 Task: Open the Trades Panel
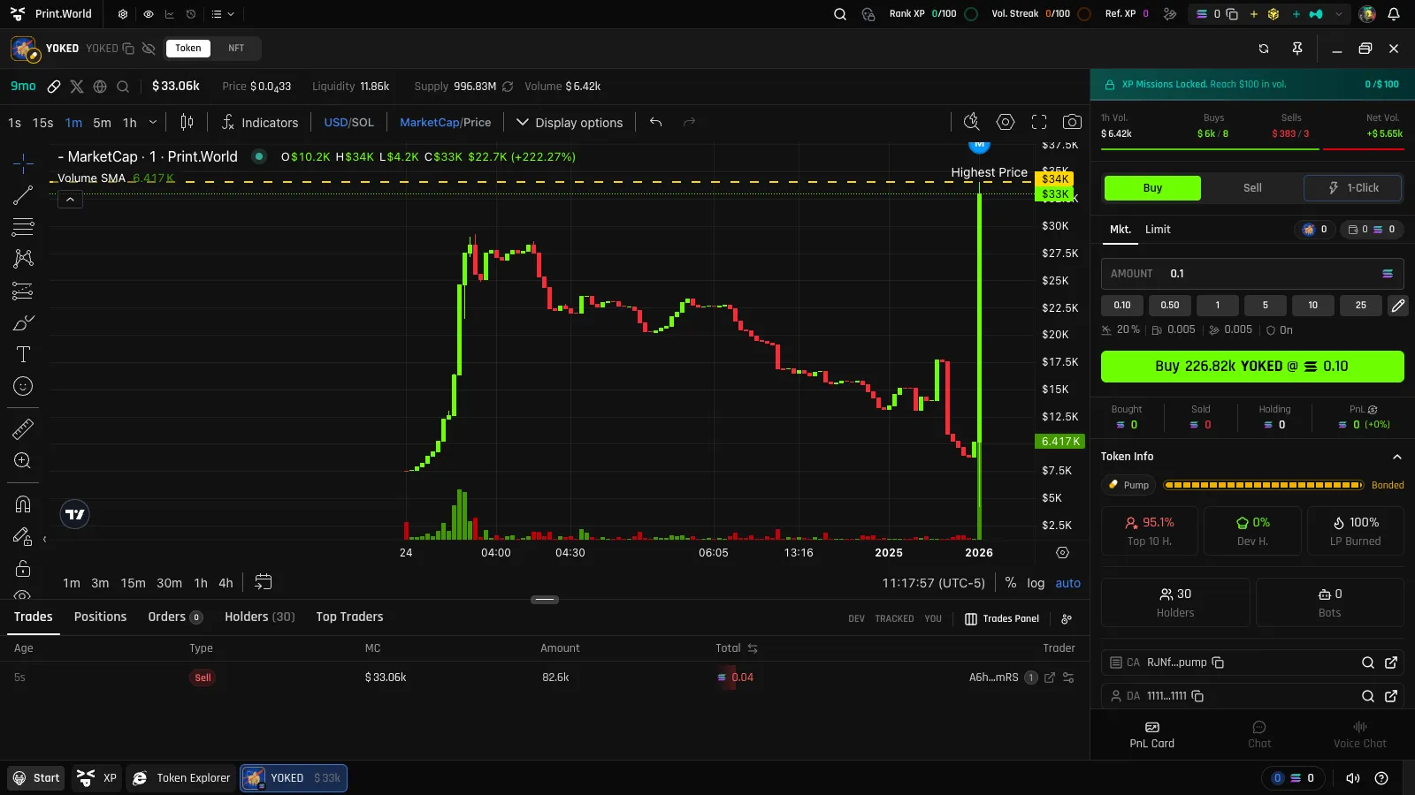(1002, 618)
